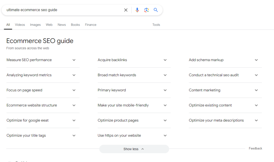274x162 pixels.
Task: Expand the Optimize product pages chevron
Action: point(165,121)
